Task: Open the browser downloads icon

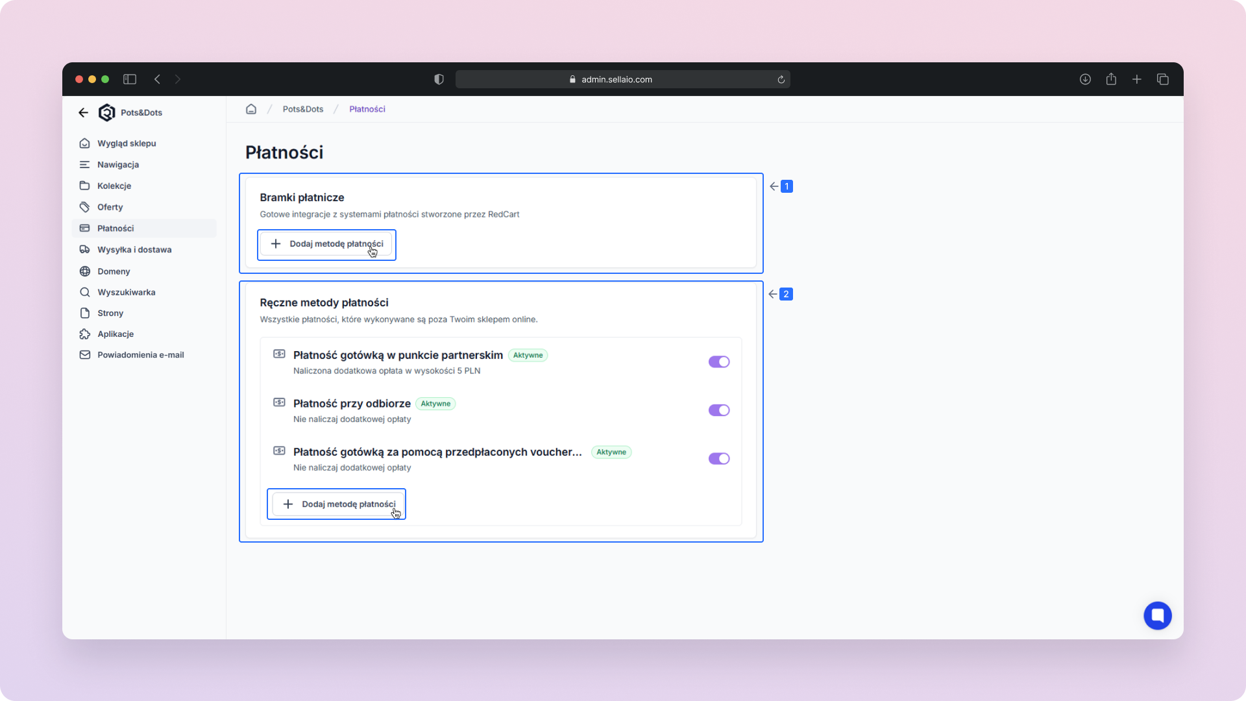Action: 1085,79
